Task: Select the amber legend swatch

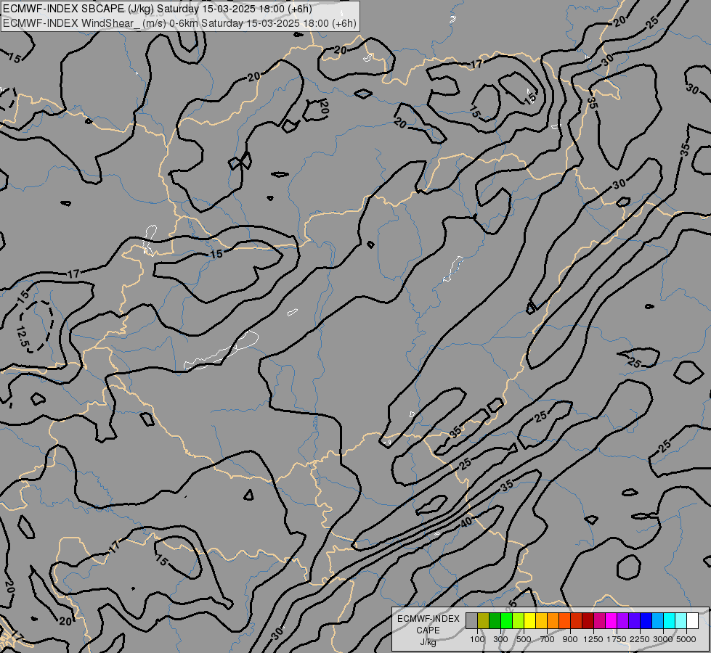Action: [541, 620]
